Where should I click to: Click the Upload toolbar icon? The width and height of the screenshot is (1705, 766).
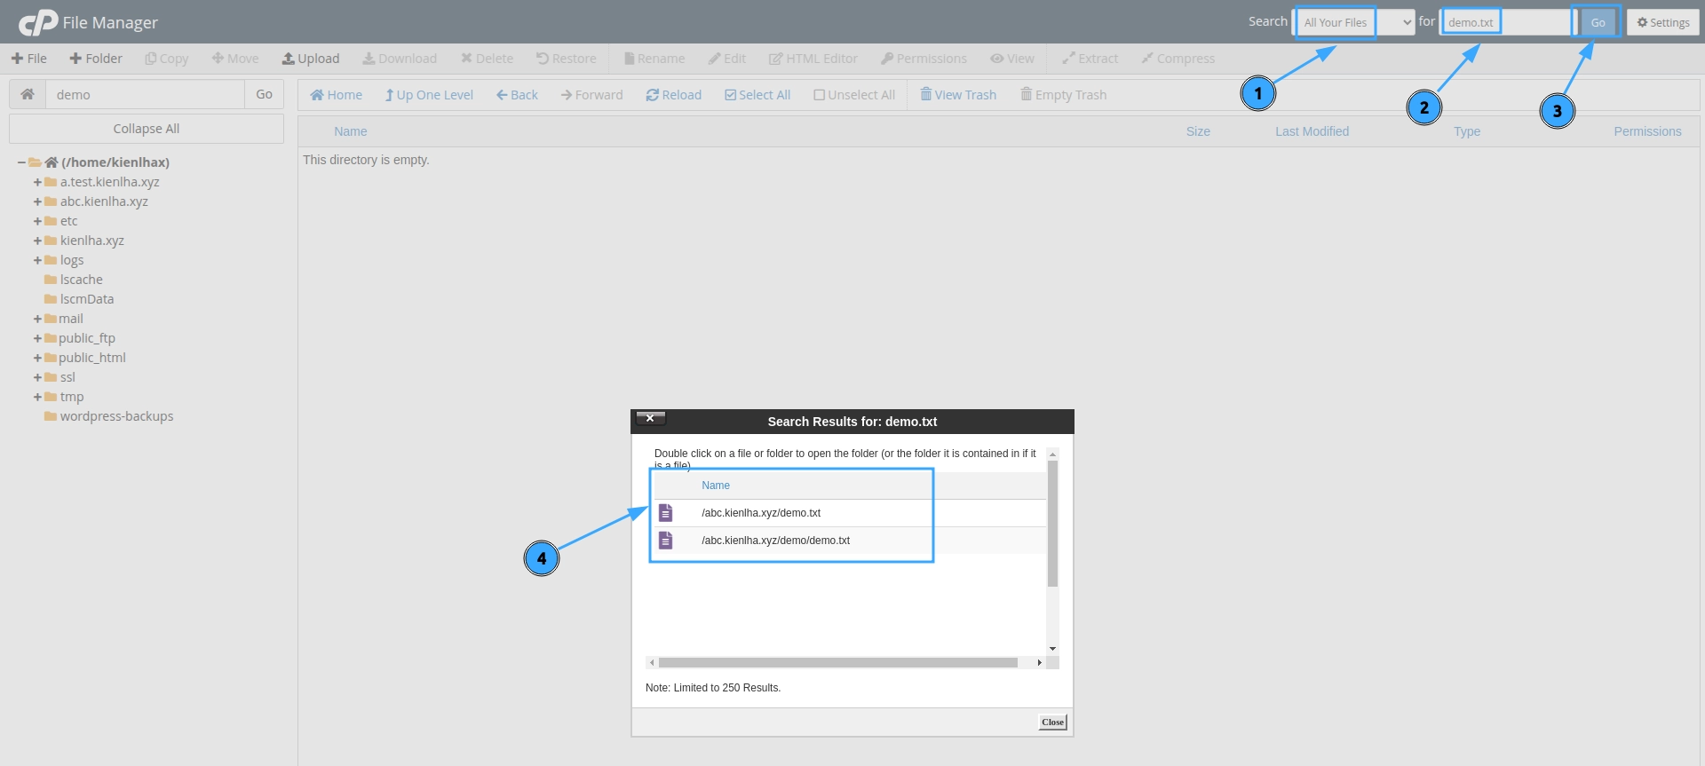tap(289, 59)
